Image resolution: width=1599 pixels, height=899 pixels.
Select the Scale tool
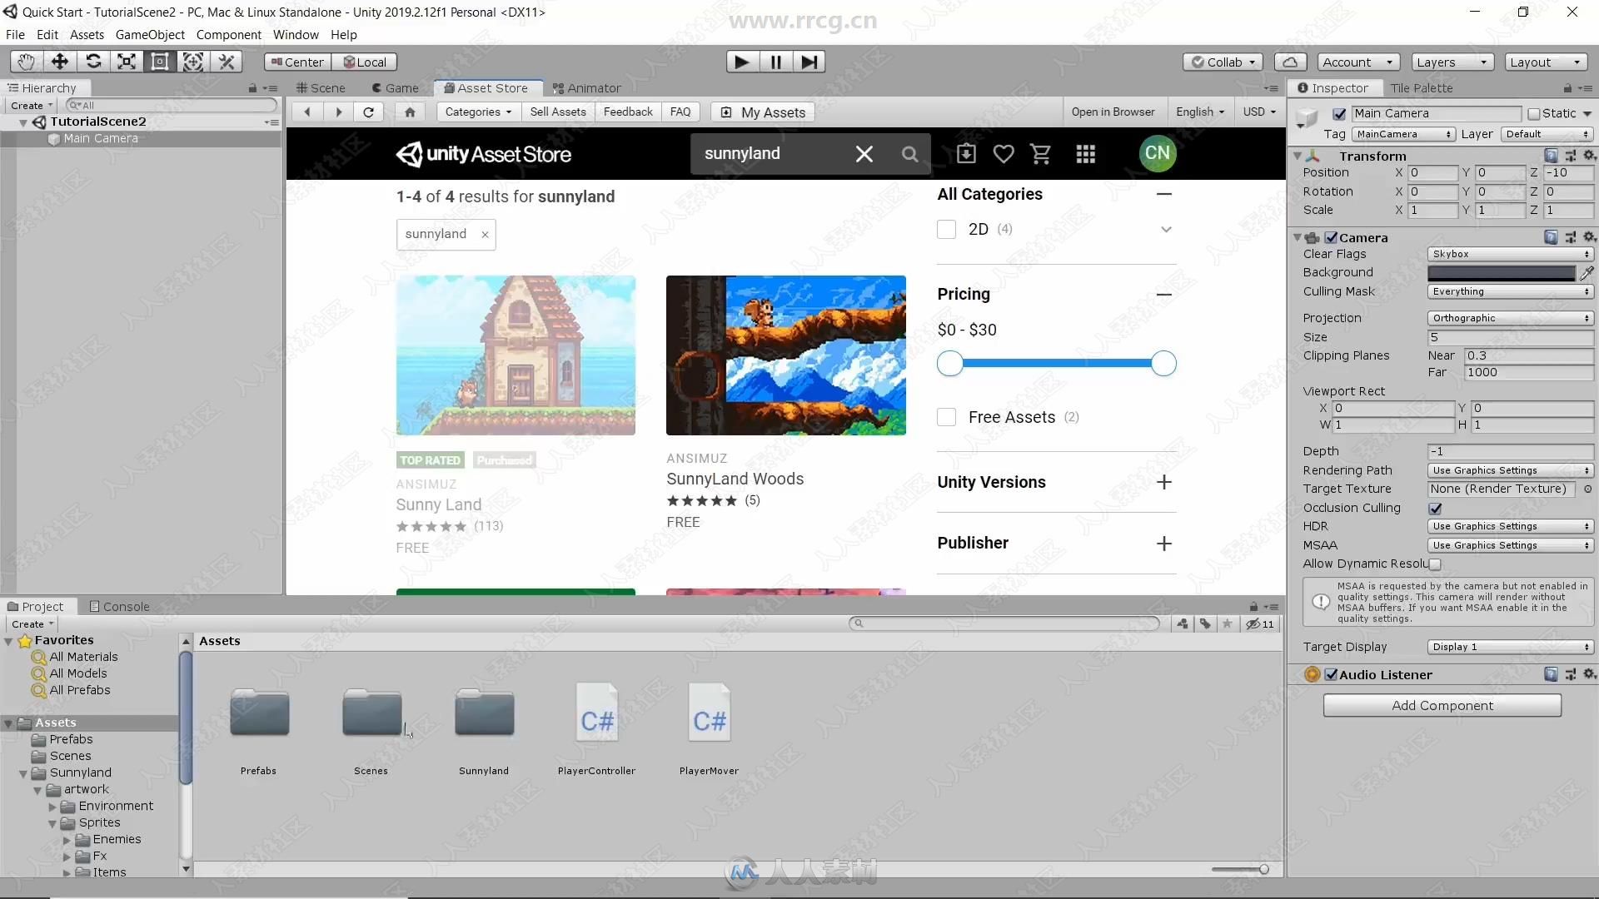[x=126, y=62]
